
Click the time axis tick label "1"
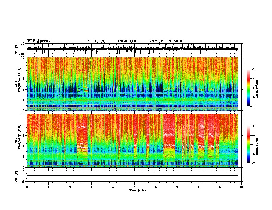click(48, 187)
